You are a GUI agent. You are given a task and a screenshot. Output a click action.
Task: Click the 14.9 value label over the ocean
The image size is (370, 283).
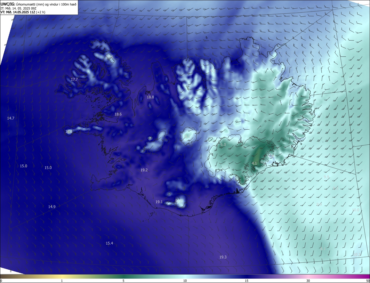(52, 207)
